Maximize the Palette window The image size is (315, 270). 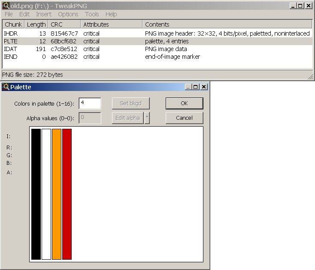point(195,87)
